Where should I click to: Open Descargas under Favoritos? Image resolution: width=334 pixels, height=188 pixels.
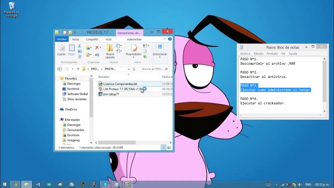[x=74, y=84]
